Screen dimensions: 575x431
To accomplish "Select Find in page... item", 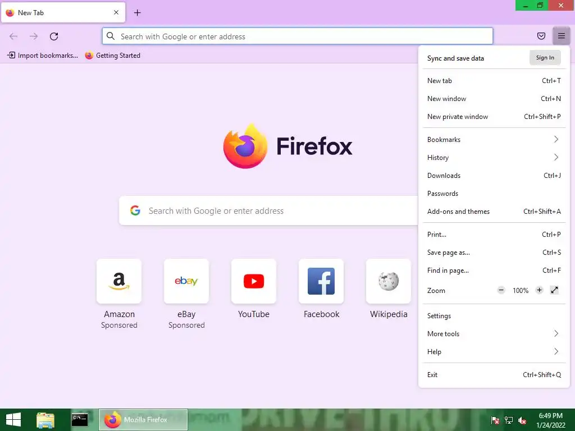I will click(494, 270).
